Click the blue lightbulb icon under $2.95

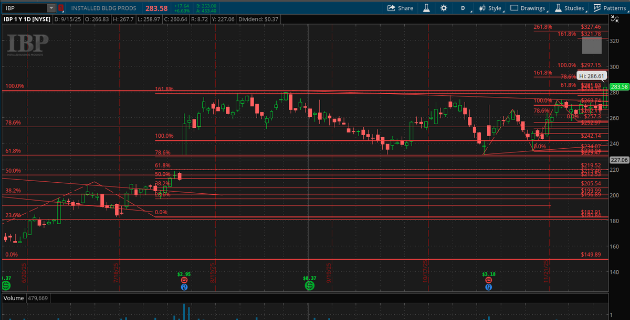(x=184, y=287)
